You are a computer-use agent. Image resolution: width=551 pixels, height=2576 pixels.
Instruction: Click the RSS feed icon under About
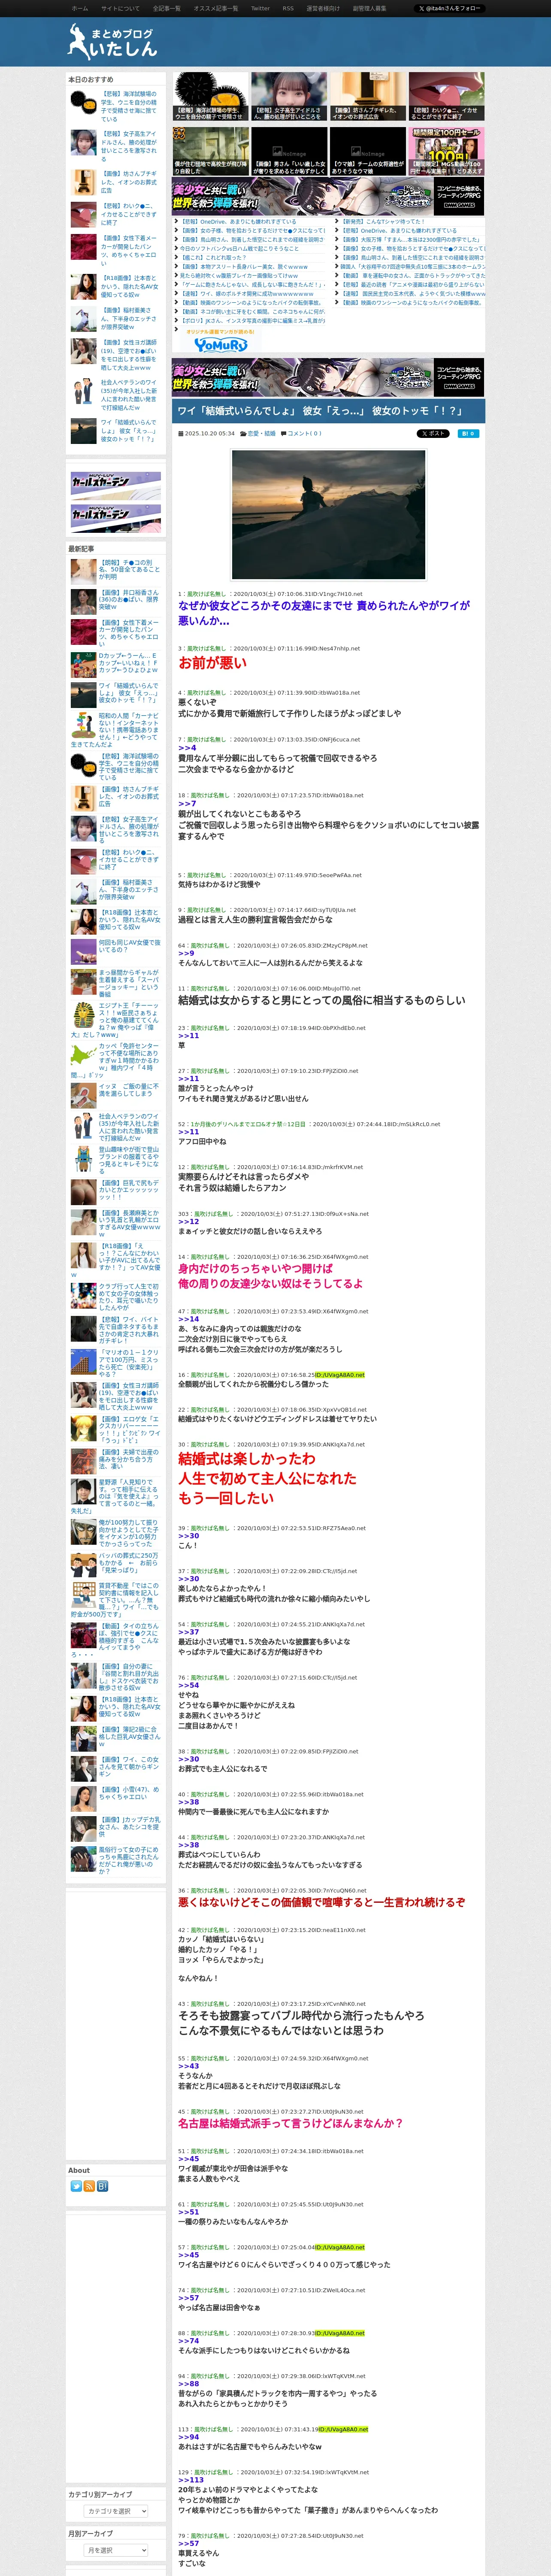(89, 2186)
